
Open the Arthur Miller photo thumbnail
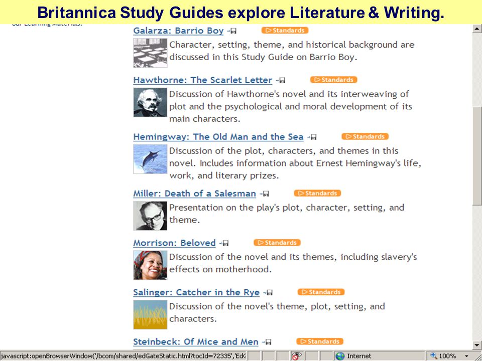[150, 216]
